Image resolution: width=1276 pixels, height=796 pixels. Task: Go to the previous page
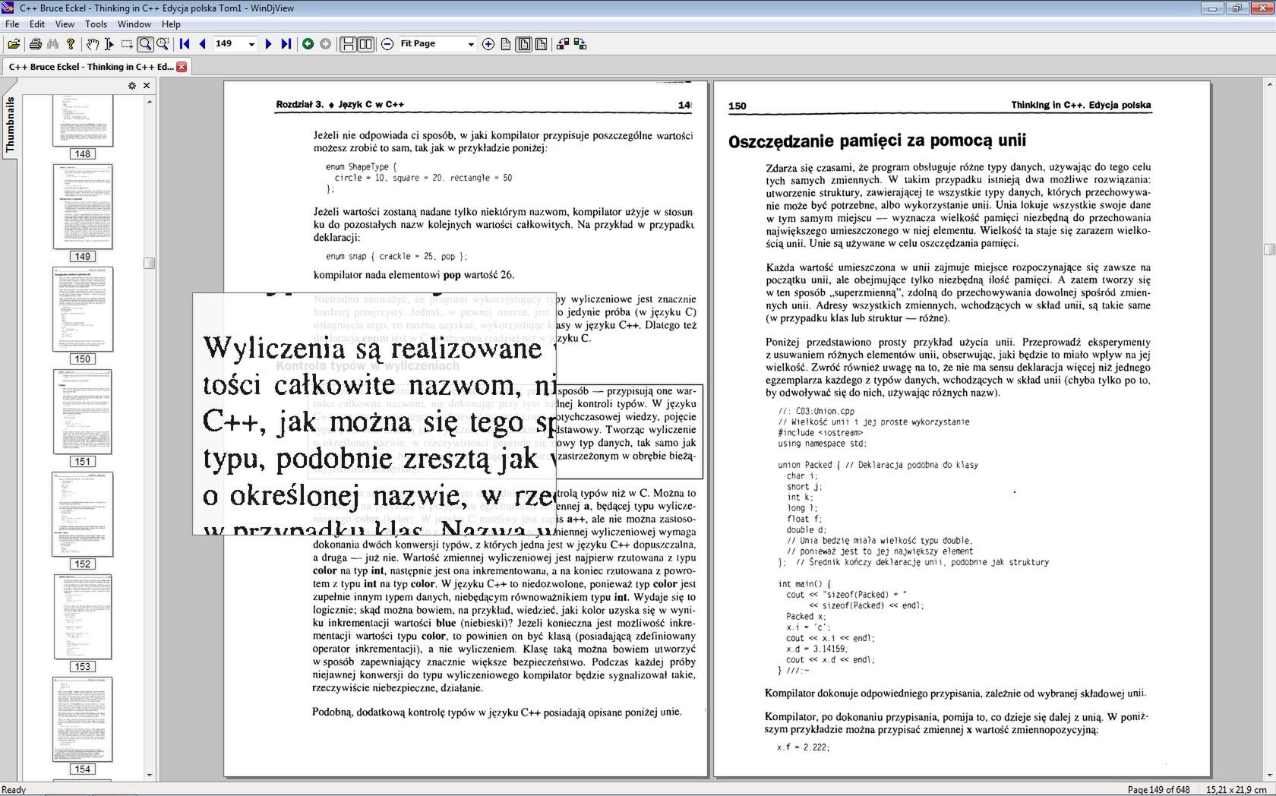[x=202, y=44]
